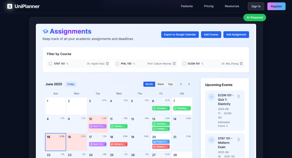
Task: Click status circle of STAT 151 Midterm event
Action: 212,140
